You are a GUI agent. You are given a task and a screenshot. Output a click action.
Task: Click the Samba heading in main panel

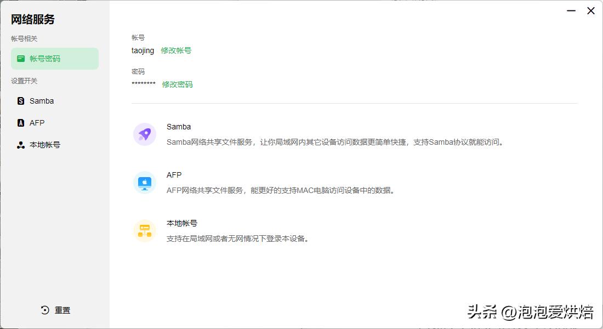pos(179,126)
